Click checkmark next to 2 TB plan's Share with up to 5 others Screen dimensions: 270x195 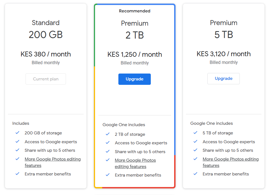coord(108,151)
